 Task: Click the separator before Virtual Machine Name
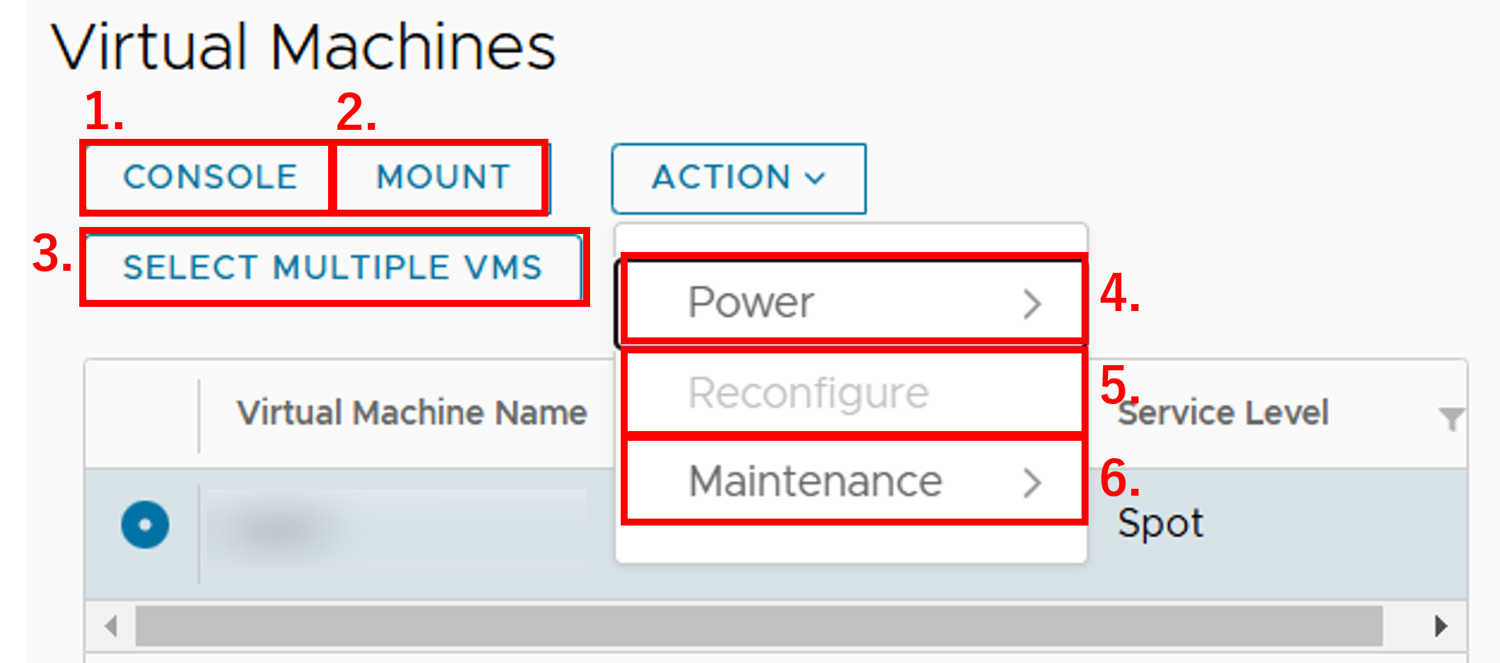point(199,415)
